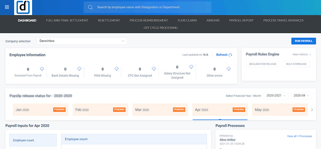Click the Other errors label
This screenshot has width=321, height=149.
point(214,76)
